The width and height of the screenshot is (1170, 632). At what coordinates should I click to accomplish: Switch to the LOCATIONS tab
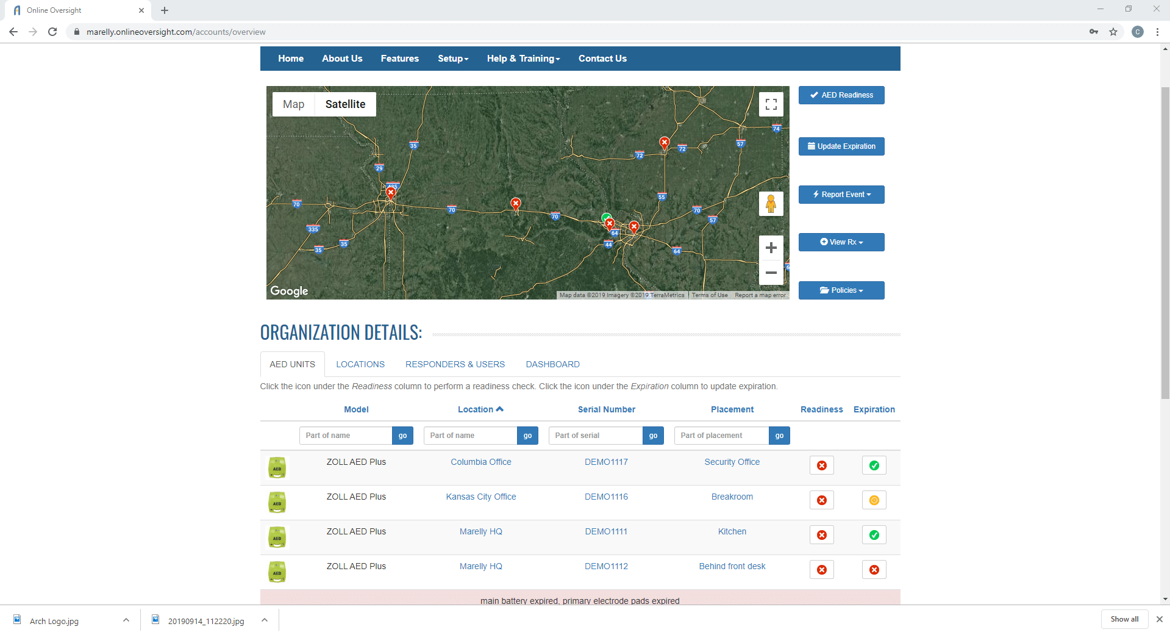pos(360,364)
